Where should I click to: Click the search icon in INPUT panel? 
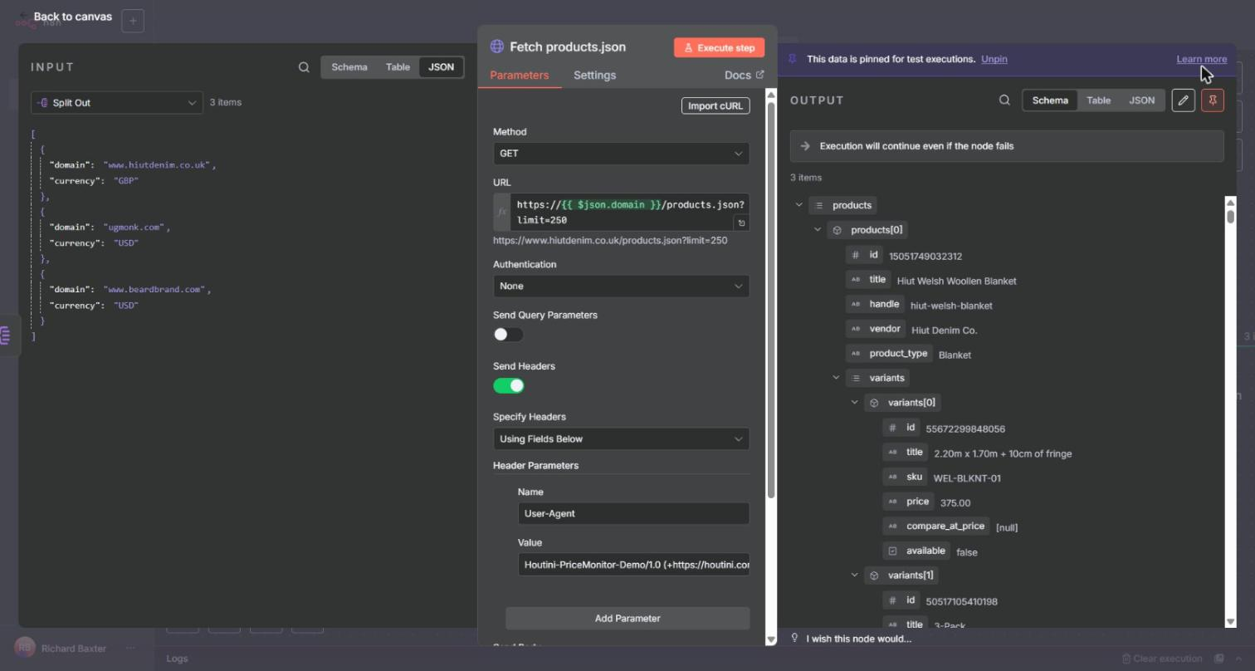pos(304,67)
